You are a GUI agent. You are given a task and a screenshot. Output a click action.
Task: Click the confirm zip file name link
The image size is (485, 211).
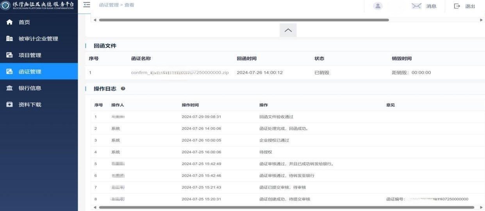tap(180, 73)
